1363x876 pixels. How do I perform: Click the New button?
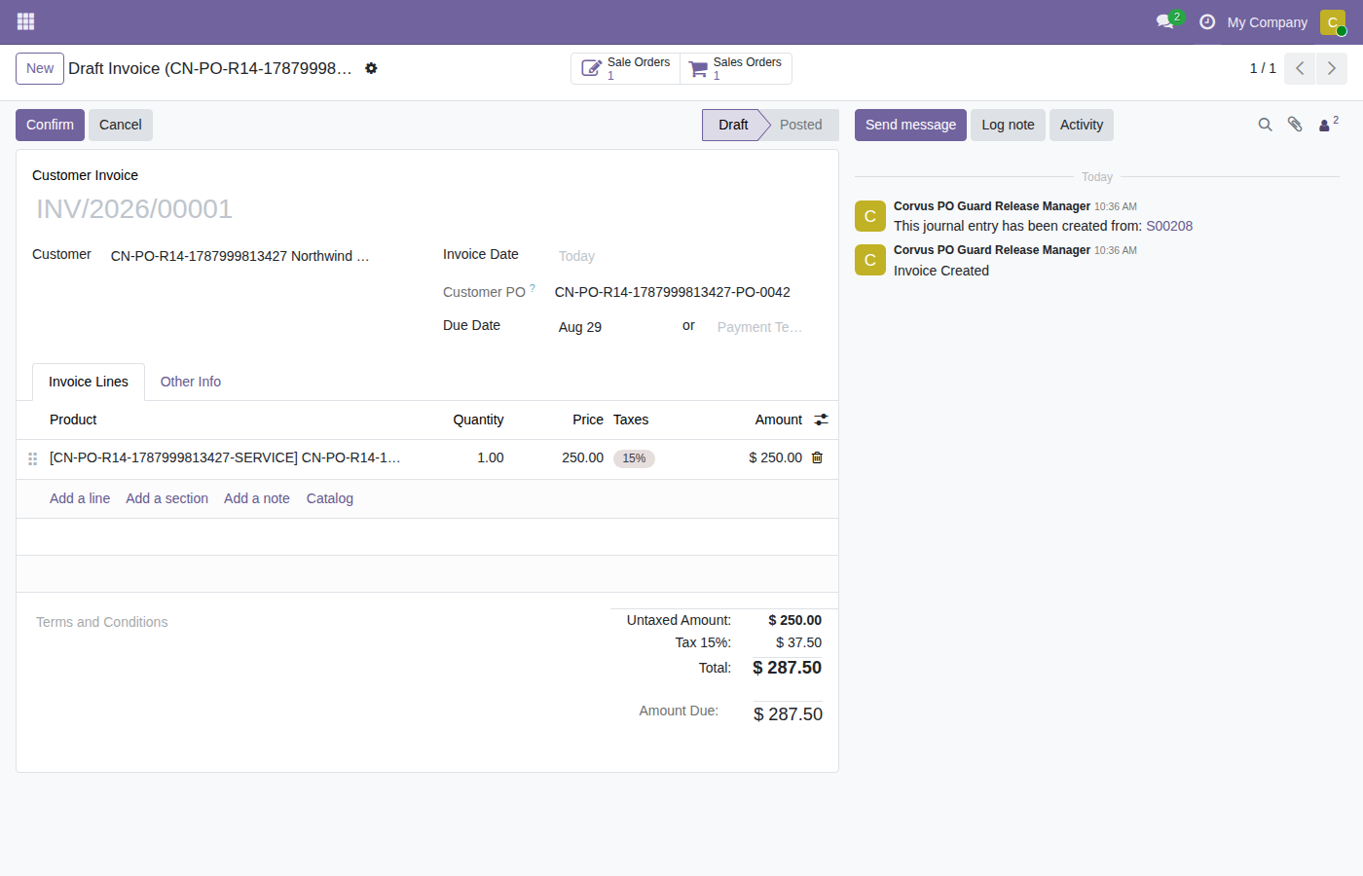coord(40,68)
